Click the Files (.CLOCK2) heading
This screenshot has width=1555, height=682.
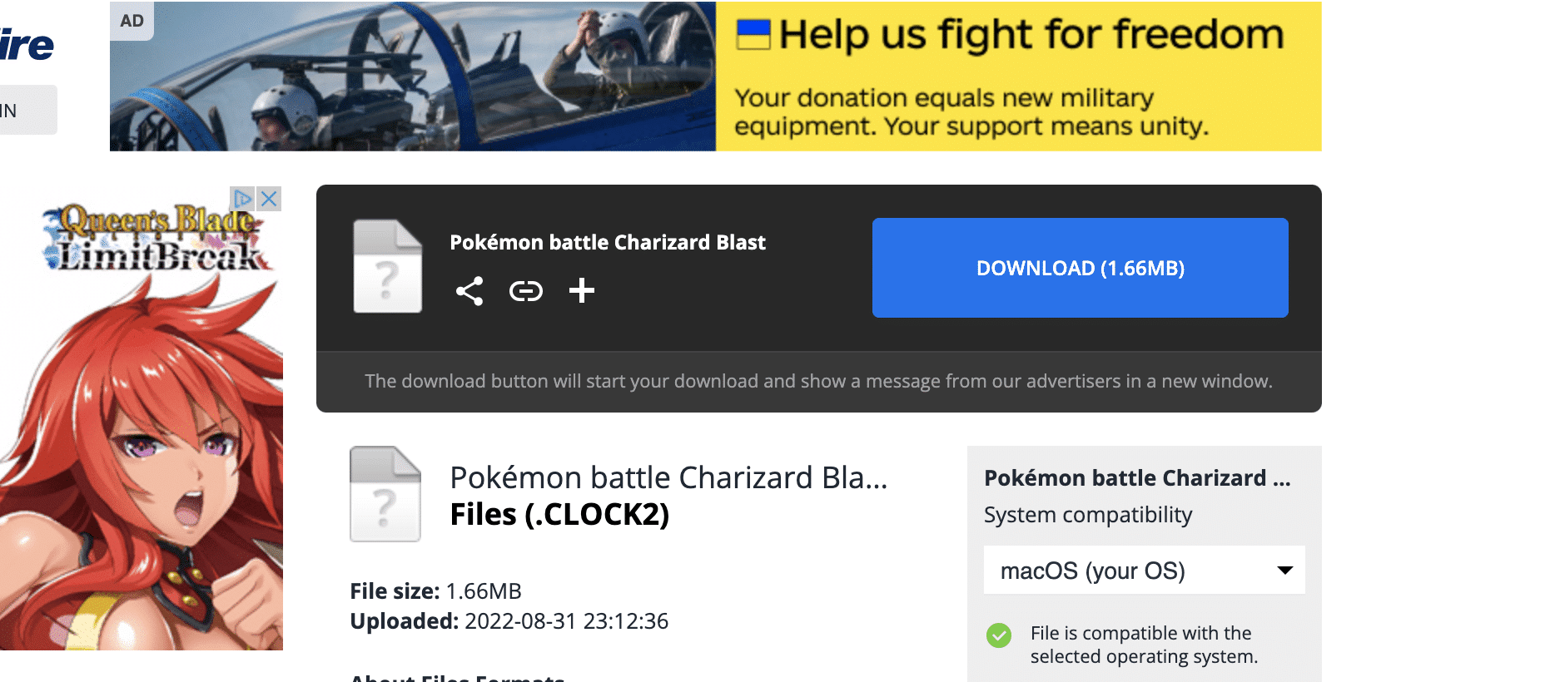[x=559, y=514]
